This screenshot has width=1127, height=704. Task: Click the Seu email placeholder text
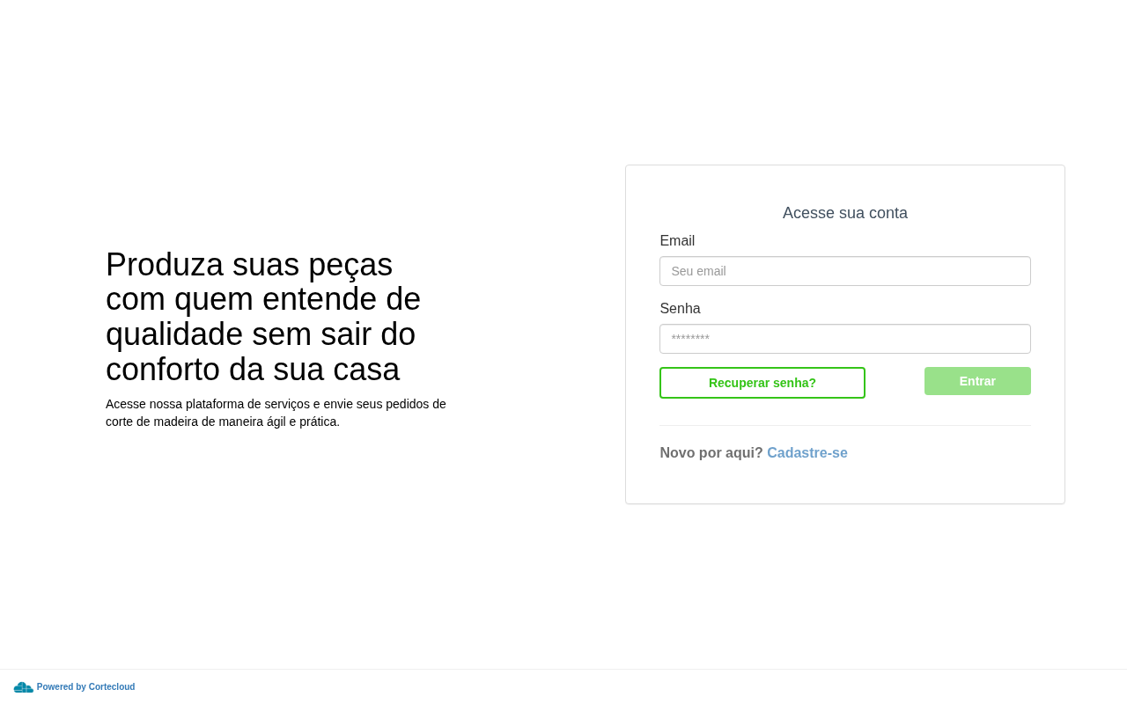[x=698, y=271]
